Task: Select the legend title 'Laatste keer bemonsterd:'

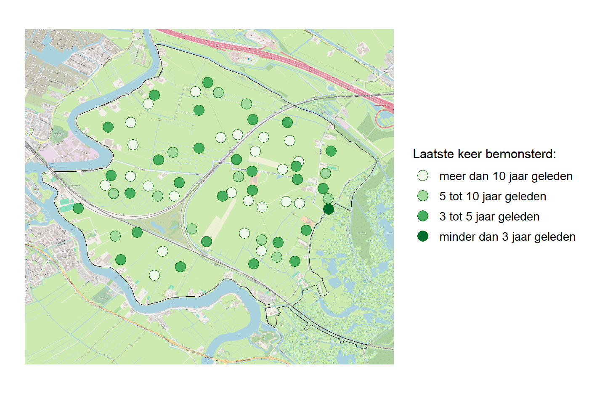Action: (x=484, y=154)
